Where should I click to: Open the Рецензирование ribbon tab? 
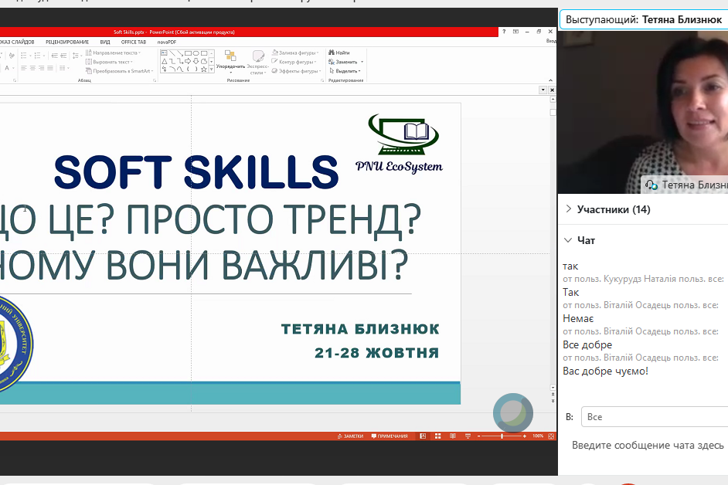coord(66,42)
